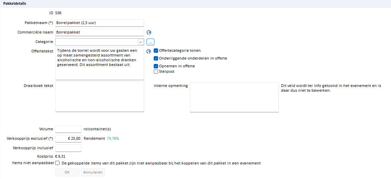Open the globe translation icon beside Commerciële naam
This screenshot has width=391, height=179.
(x=149, y=32)
